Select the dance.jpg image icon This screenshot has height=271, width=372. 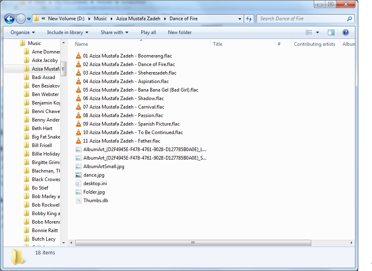pyautogui.click(x=79, y=175)
